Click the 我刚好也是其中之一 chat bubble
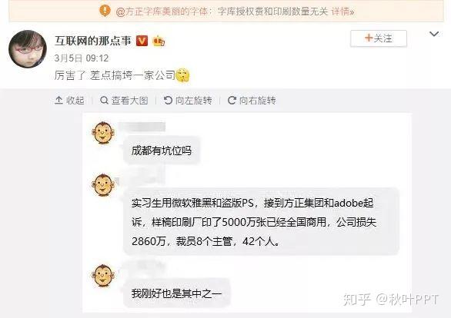This screenshot has width=451, height=318. coord(176,293)
